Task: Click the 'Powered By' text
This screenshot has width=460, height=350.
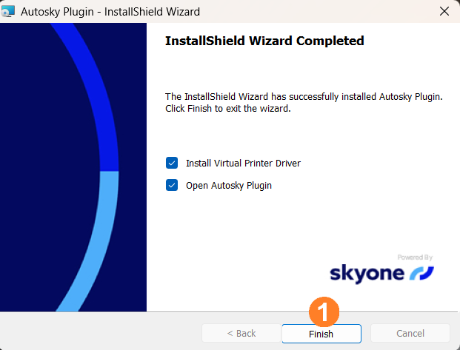Action: pos(415,258)
